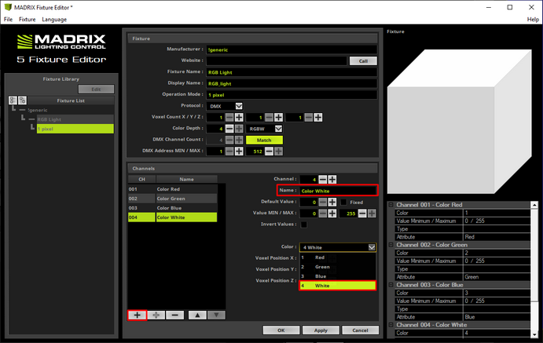
Task: Collapse Channel 003 - Color Blue section
Action: tap(391, 285)
